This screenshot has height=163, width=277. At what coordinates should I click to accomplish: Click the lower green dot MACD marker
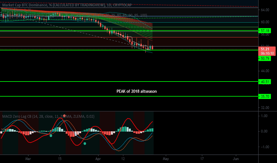pyautogui.click(x=85, y=144)
